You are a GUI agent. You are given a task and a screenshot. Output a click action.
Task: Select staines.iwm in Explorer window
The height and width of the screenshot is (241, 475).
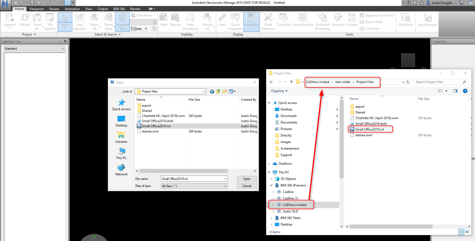click(364, 135)
